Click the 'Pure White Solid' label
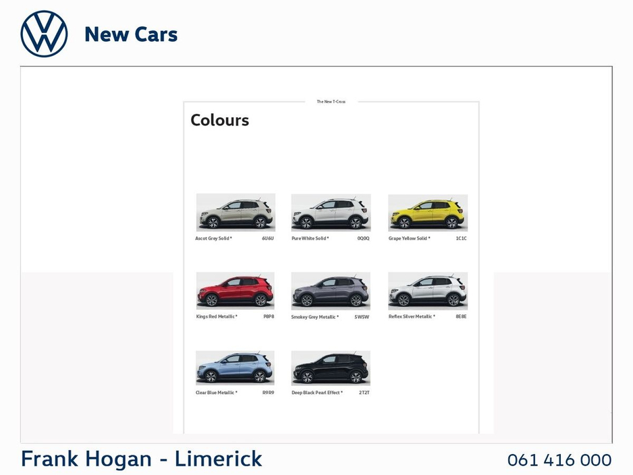This screenshot has height=475, width=633. pyautogui.click(x=310, y=238)
